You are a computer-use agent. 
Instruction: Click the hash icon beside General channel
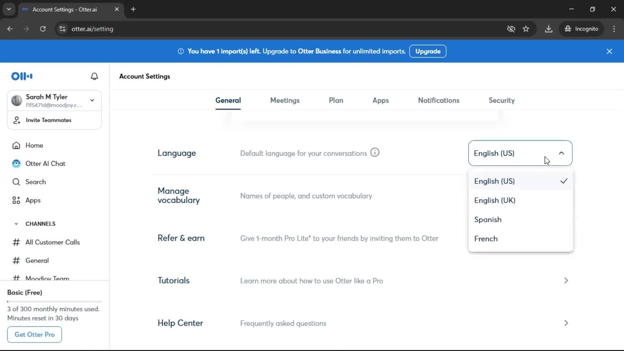[16, 260]
